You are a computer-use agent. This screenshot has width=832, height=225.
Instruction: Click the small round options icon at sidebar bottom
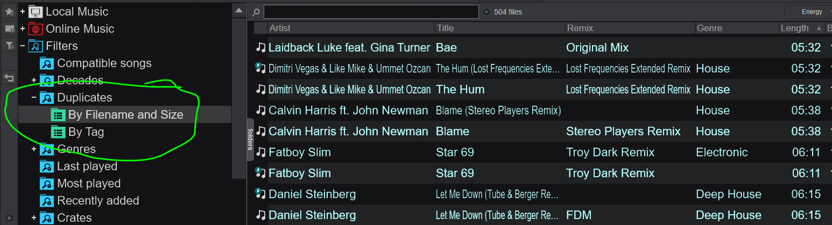coord(9,217)
